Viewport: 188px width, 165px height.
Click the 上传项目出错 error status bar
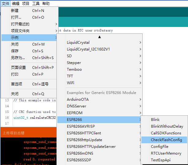click(29, 133)
